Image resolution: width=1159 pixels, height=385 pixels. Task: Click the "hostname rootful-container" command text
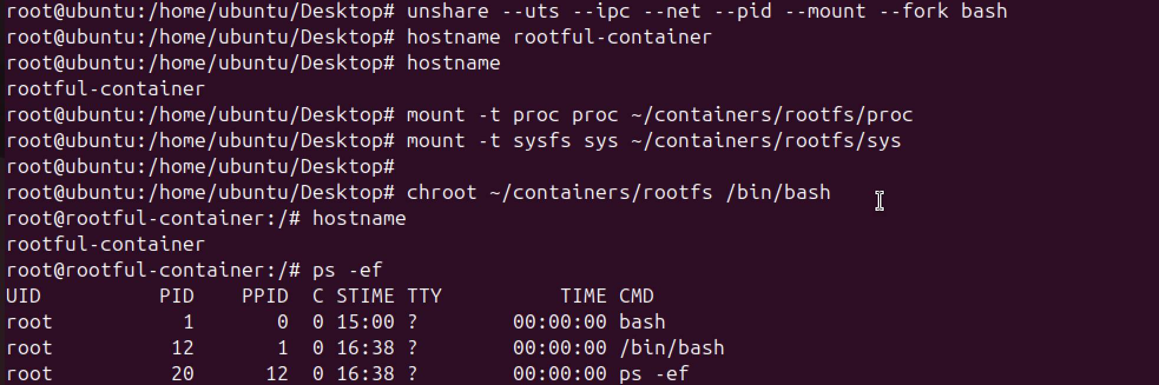pos(559,37)
